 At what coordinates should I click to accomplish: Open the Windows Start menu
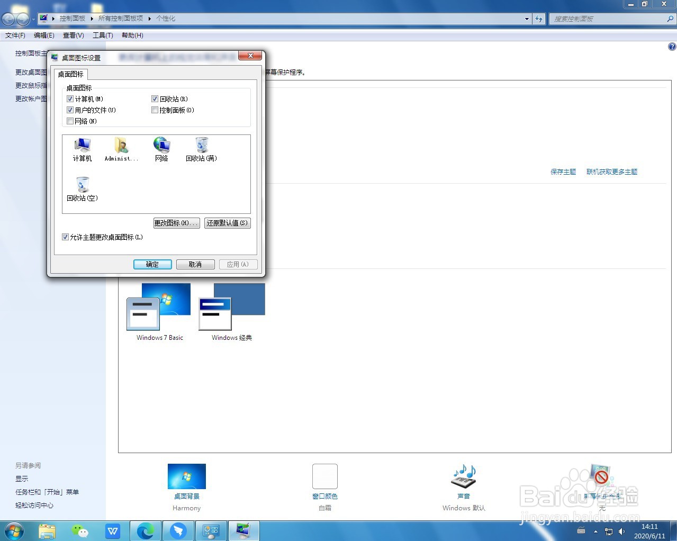tap(14, 531)
